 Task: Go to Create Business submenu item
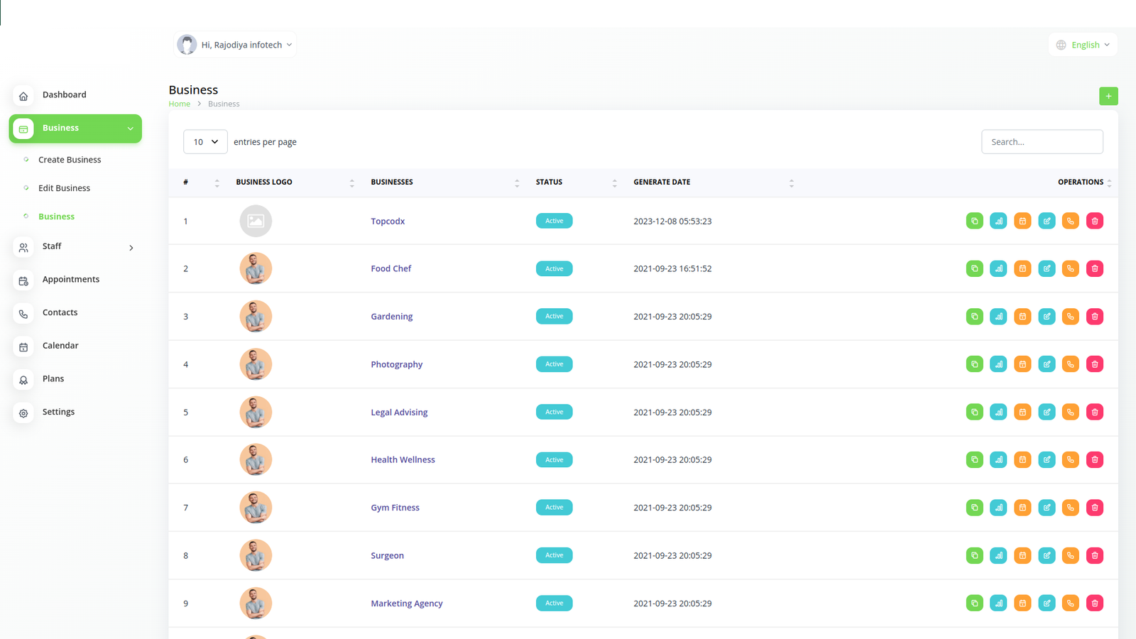click(x=70, y=160)
